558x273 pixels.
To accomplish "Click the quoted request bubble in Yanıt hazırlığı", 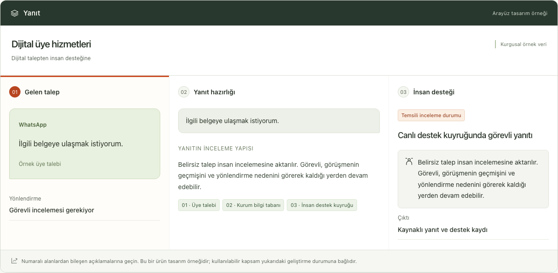I will 279,121.
